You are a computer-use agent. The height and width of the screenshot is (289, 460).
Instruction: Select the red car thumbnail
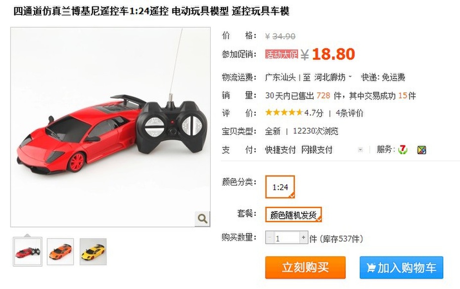pyautogui.click(x=28, y=252)
